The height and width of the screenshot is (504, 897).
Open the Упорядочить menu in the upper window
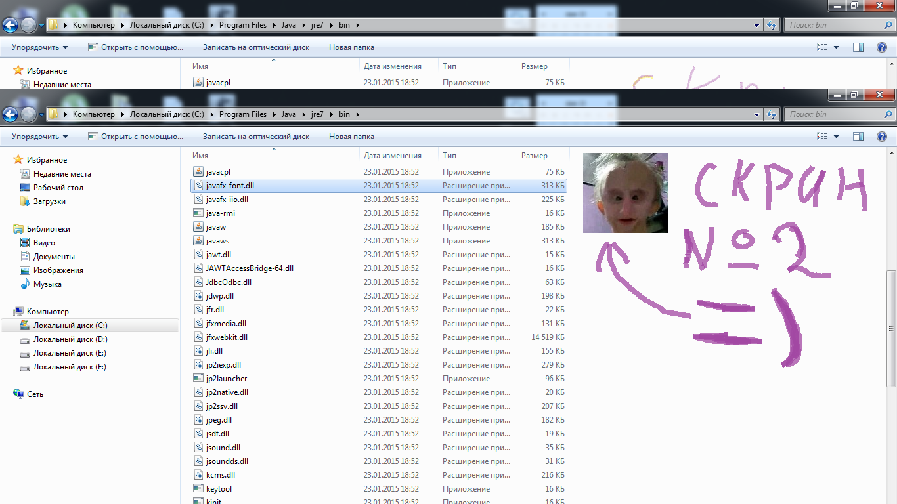(39, 47)
